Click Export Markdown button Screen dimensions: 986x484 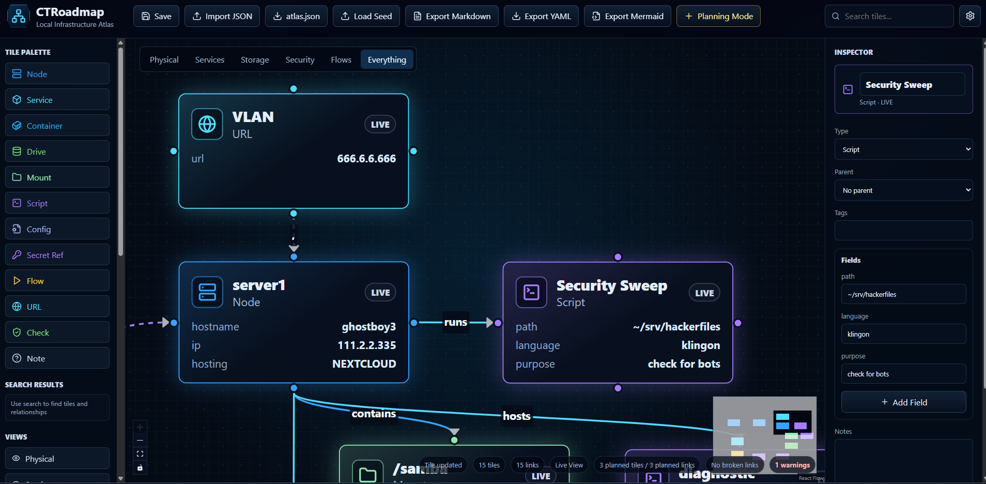[x=452, y=16]
